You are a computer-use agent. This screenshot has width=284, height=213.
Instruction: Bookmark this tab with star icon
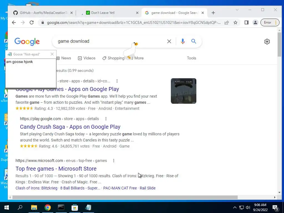pyautogui.click(x=235, y=22)
